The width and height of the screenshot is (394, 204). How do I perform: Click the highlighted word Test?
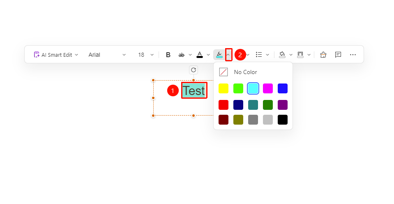click(x=194, y=90)
